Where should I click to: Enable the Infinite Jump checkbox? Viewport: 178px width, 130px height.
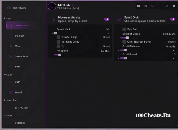tap(58, 37)
